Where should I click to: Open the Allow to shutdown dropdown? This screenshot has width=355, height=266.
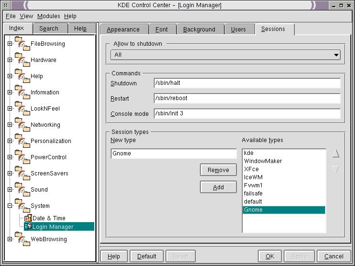click(225, 55)
